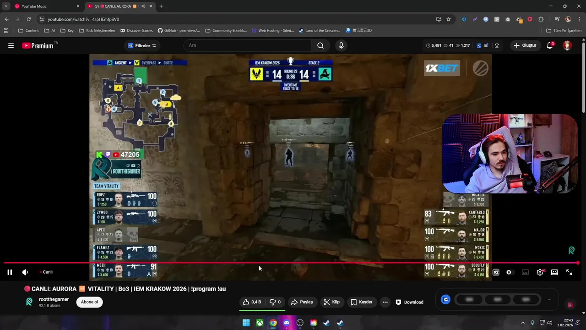Click the page vertical scrollbar

coord(584,77)
